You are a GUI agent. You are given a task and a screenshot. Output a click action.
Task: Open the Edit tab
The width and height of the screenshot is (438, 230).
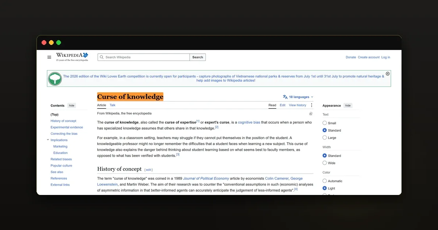[x=283, y=105]
